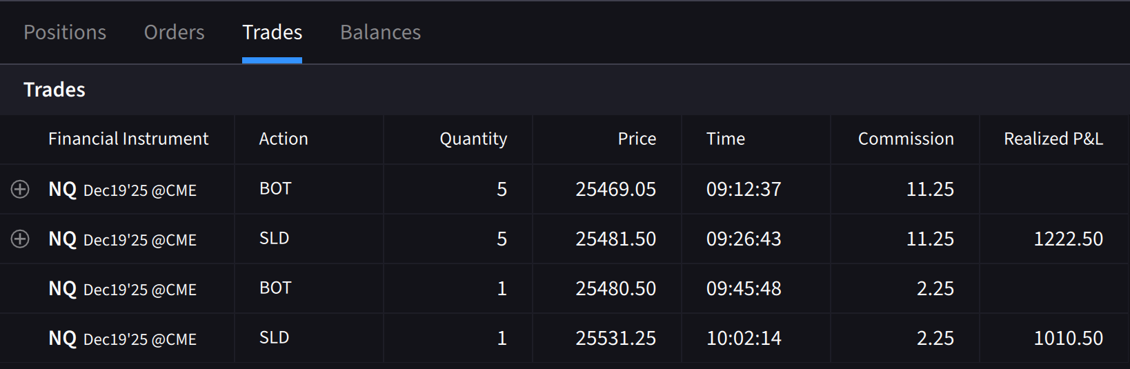Click the 25469.05 price cell

615,189
